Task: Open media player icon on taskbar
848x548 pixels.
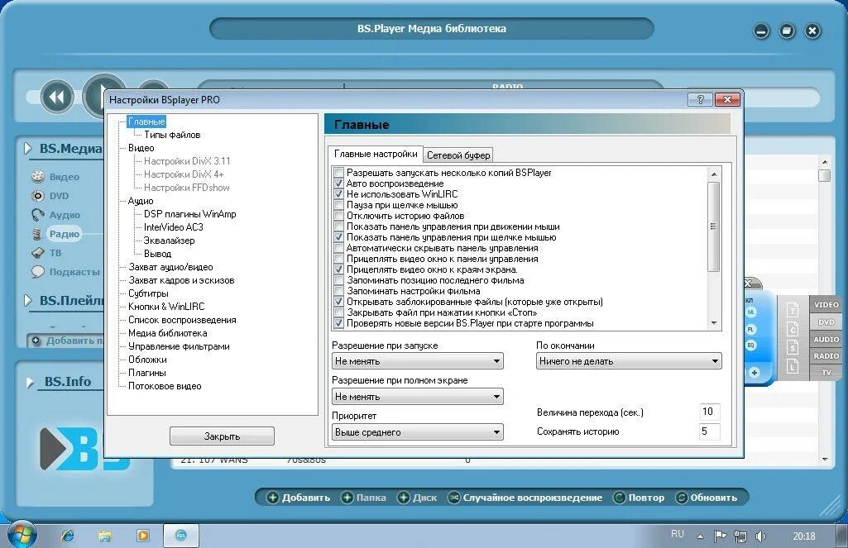Action: 143,536
